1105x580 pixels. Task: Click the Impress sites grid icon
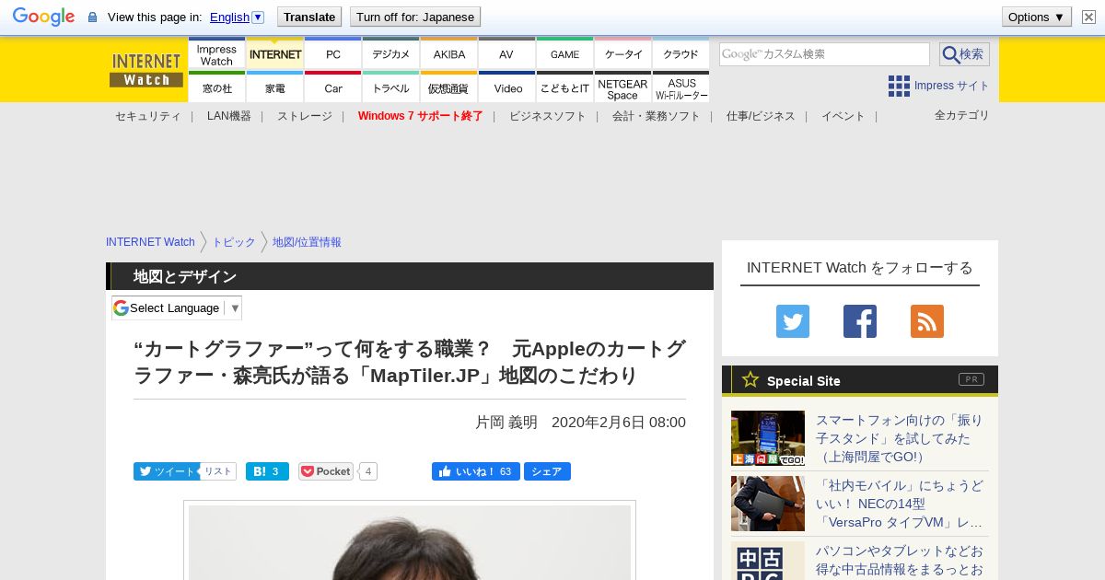(x=899, y=86)
